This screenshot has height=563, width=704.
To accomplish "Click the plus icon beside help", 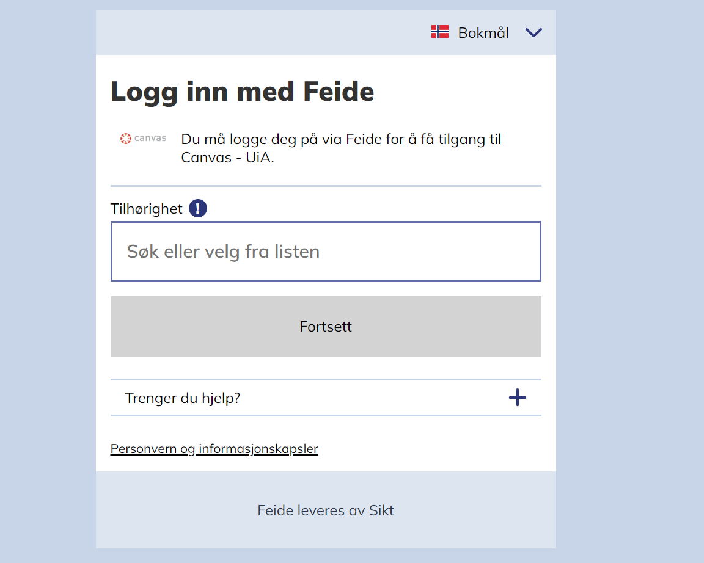I will click(518, 398).
